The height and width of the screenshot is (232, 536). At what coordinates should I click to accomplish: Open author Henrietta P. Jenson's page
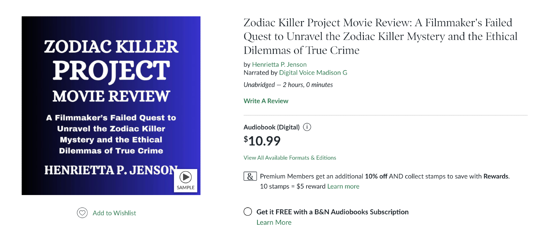point(279,65)
